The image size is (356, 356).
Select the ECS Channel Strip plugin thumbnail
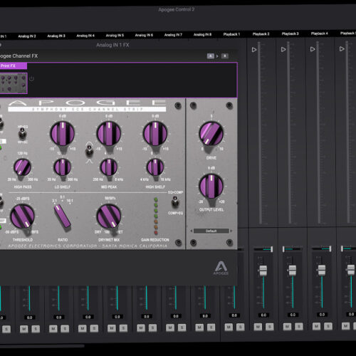[x=14, y=83]
